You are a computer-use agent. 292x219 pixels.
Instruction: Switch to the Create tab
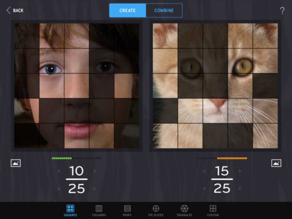click(x=127, y=11)
